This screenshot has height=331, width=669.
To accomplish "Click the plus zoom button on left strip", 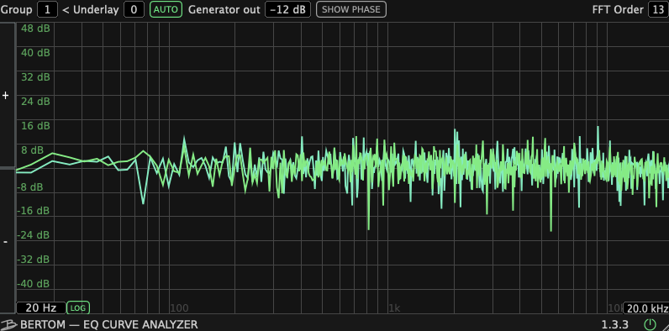I will [x=6, y=96].
